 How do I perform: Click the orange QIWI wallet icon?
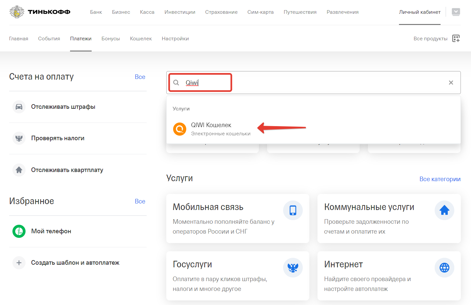click(x=180, y=129)
